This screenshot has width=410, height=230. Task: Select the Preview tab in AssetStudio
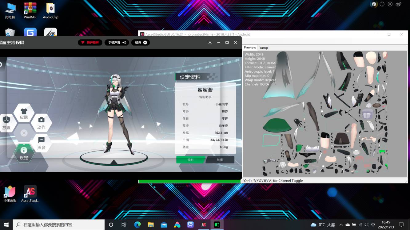tap(250, 48)
